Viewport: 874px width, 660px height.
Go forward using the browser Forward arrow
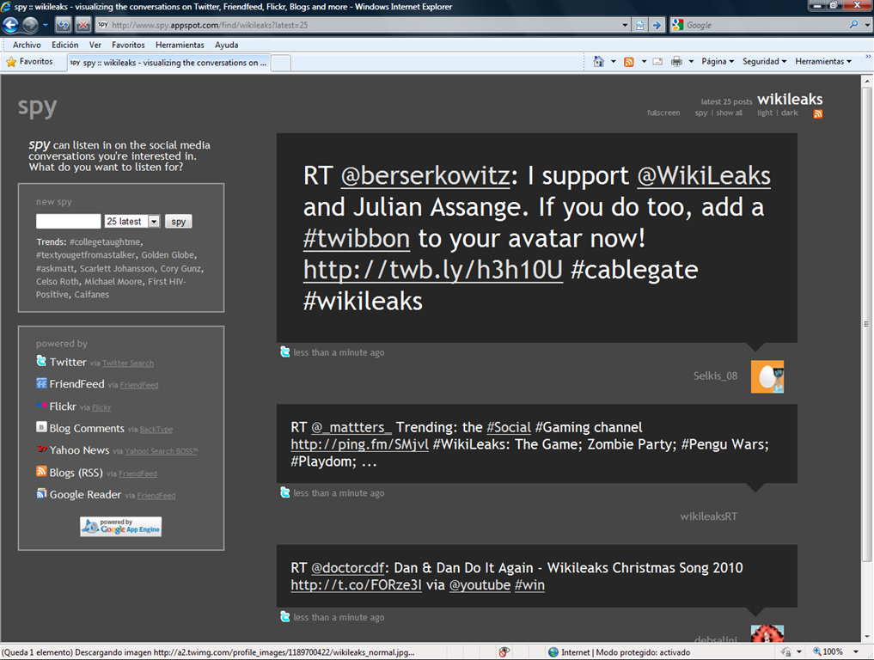pos(30,25)
